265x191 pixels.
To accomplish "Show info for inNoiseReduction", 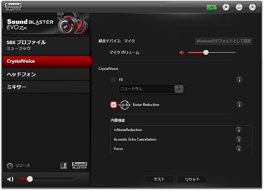I will coord(239,130).
